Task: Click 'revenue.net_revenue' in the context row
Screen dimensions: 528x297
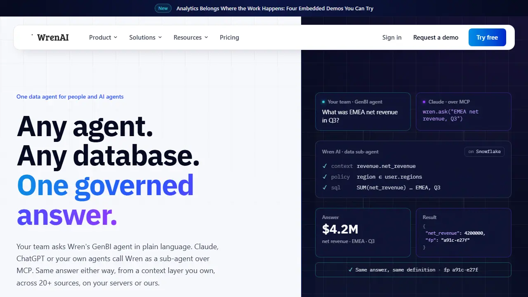Action: click(386, 166)
